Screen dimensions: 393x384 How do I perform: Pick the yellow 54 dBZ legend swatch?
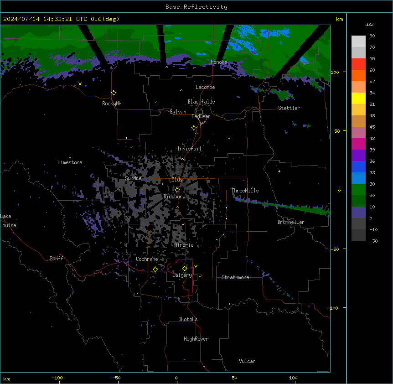point(358,98)
